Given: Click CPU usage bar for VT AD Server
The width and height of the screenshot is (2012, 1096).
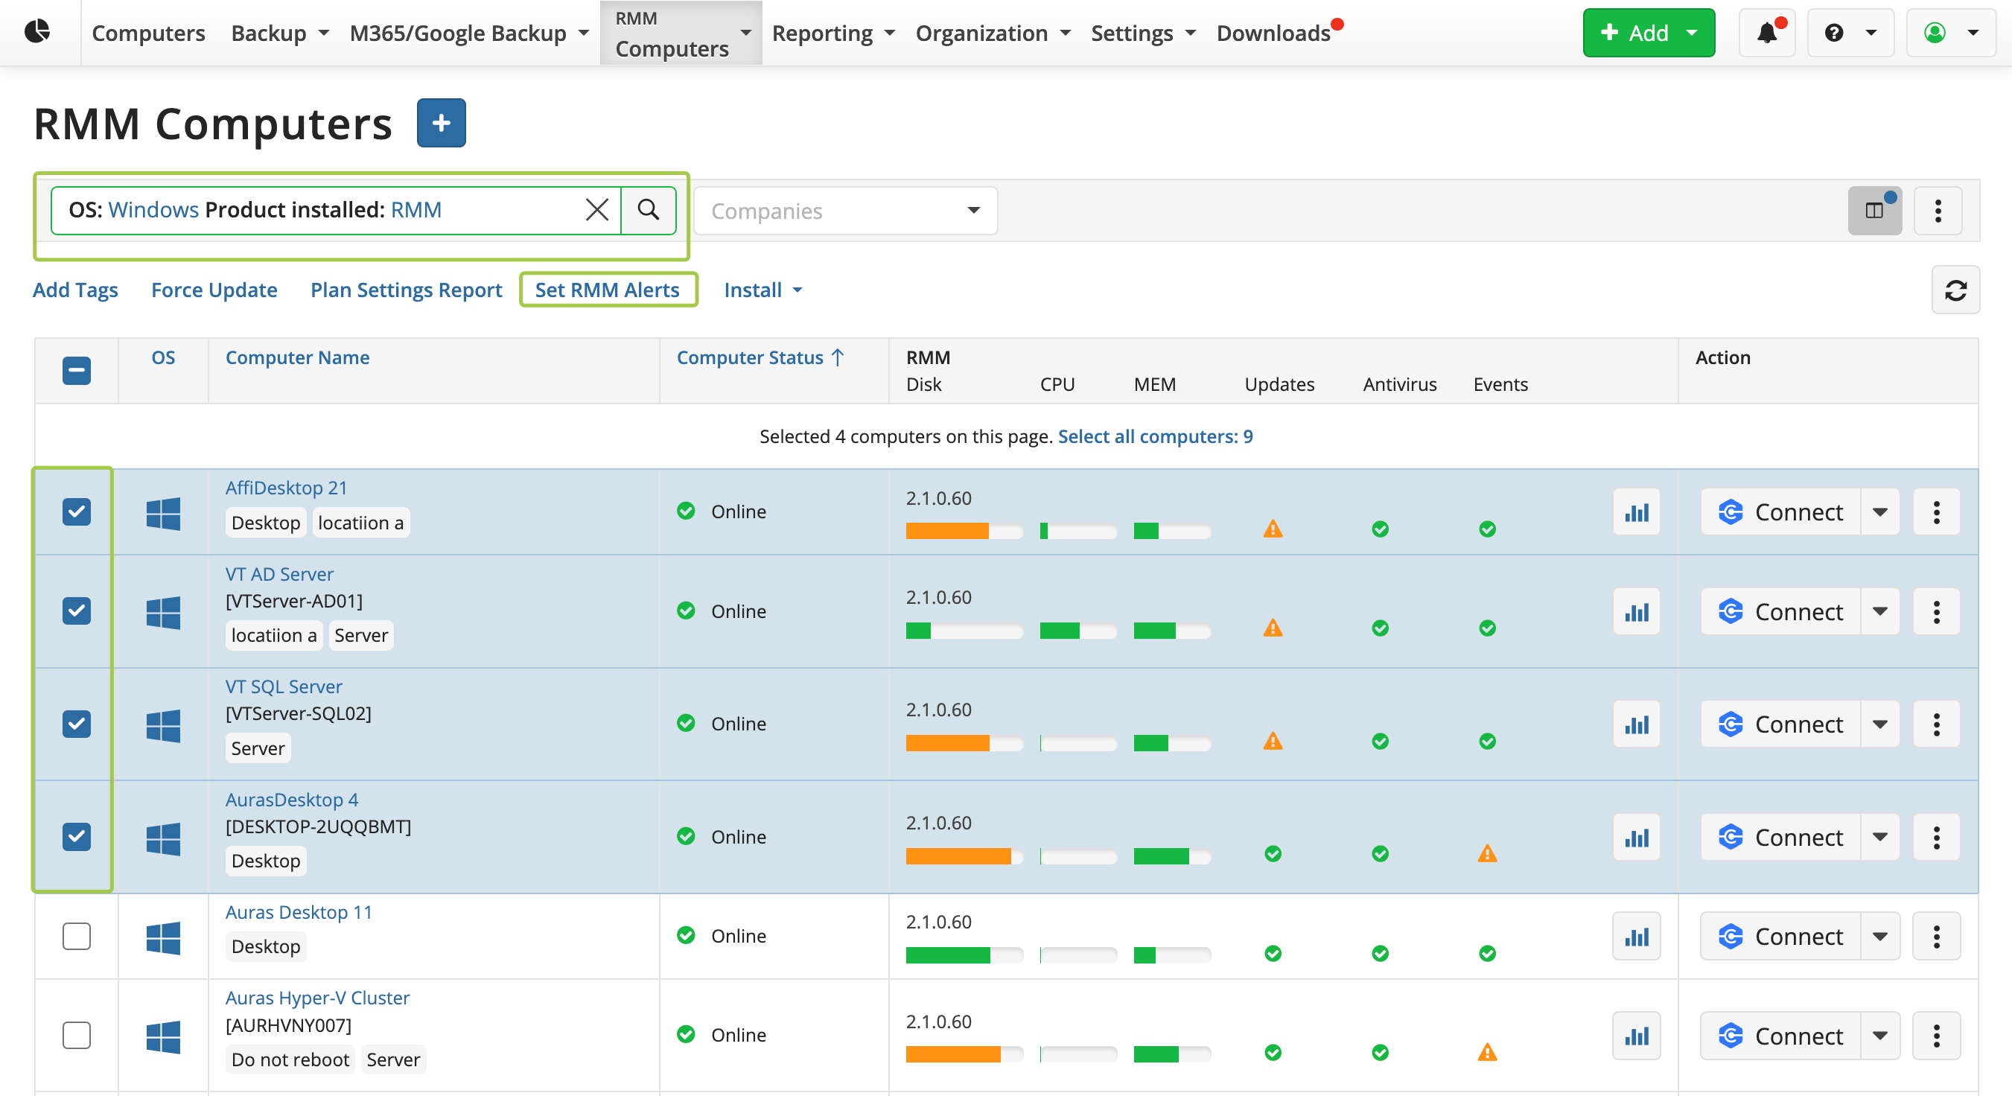Looking at the screenshot, I should click(1079, 631).
